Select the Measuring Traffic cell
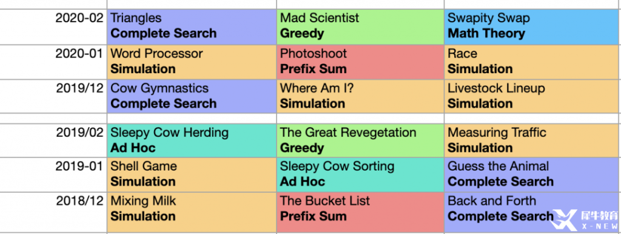Viewport: 621px width, 234px height. 532,140
